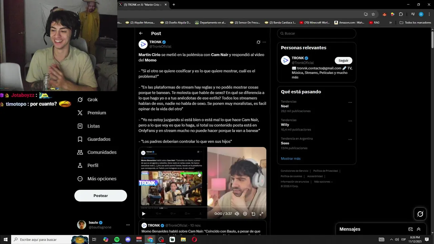Seek on the video progress bar
The height and width of the screenshot is (244, 434).
(202, 207)
